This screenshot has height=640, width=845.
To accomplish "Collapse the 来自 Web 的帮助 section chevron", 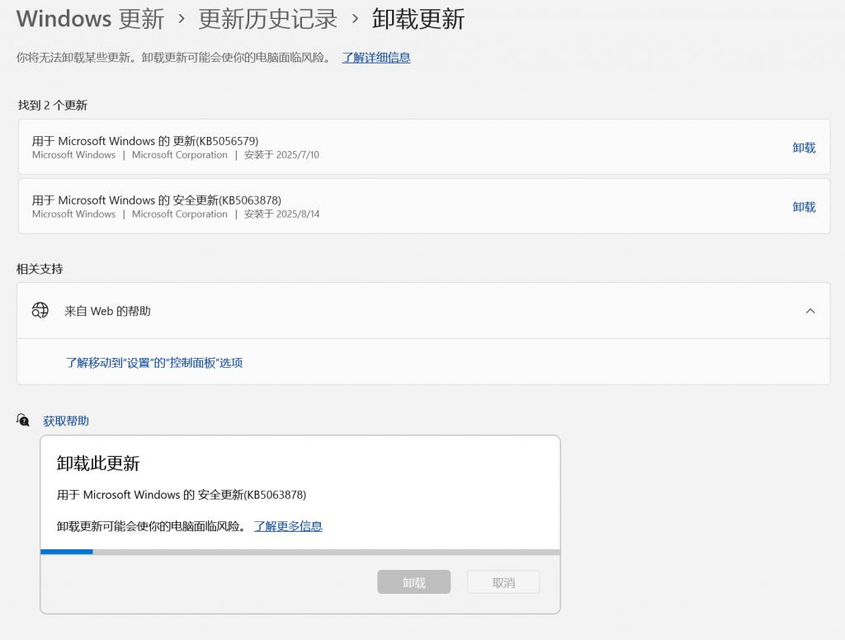I will tap(810, 311).
